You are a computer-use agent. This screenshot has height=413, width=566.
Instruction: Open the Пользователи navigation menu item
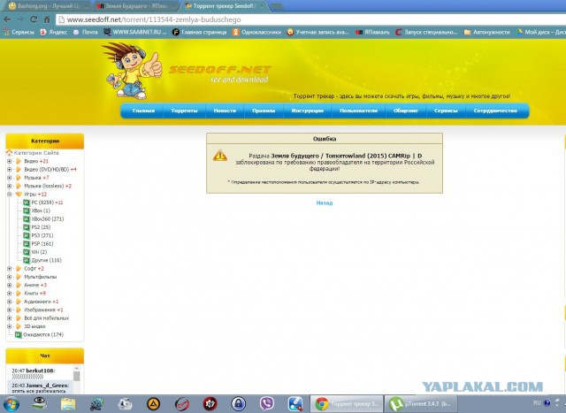click(358, 111)
